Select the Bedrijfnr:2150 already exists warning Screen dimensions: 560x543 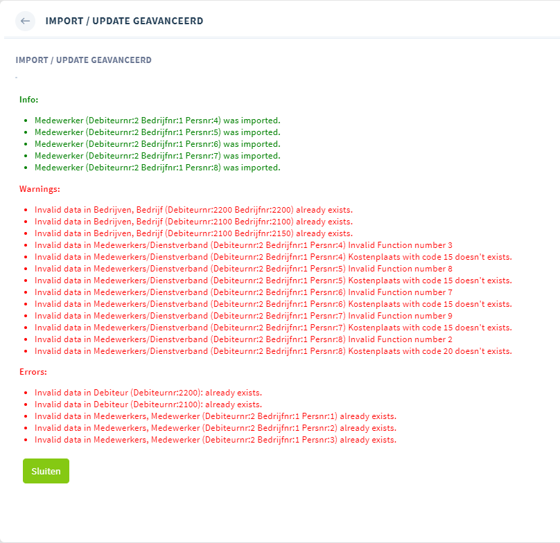193,233
